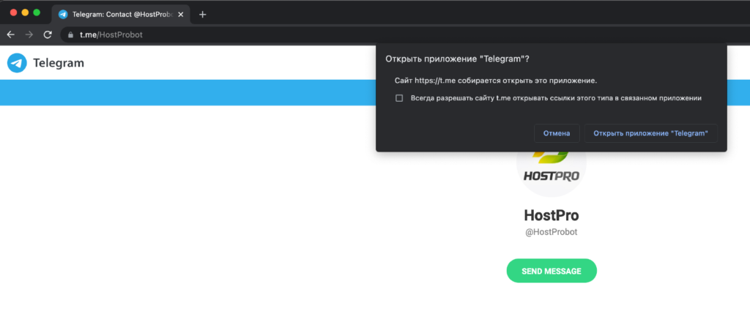Click the macOS yellow minimize button
The width and height of the screenshot is (750, 309).
pyautogui.click(x=26, y=12)
